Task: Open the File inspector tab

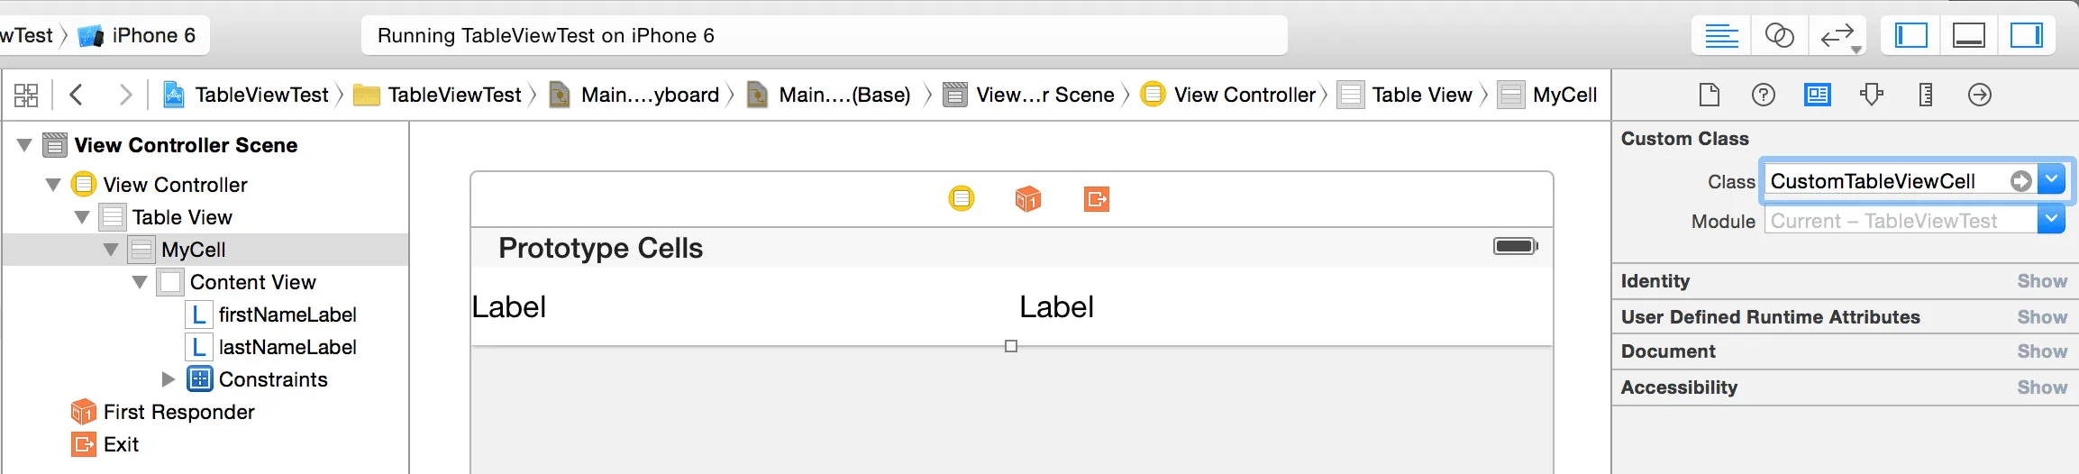Action: click(x=1709, y=95)
